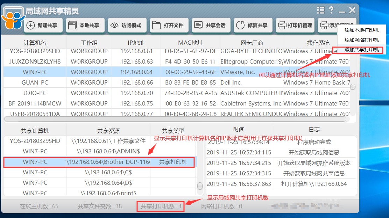
Task: Close the 局域网共享精灵 window
Action: click(352, 10)
